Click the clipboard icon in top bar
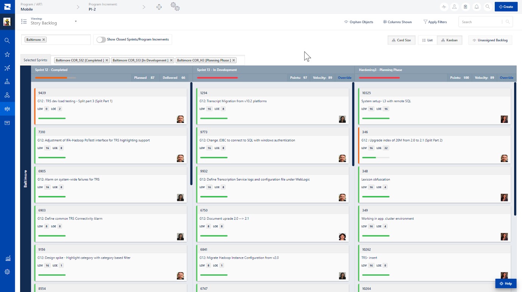 [x=466, y=6]
